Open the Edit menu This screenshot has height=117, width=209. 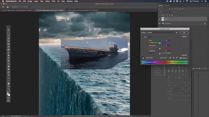click(24, 1)
